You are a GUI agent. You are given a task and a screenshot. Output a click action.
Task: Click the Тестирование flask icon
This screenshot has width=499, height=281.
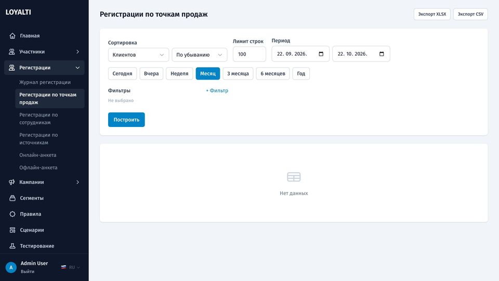[x=12, y=246]
